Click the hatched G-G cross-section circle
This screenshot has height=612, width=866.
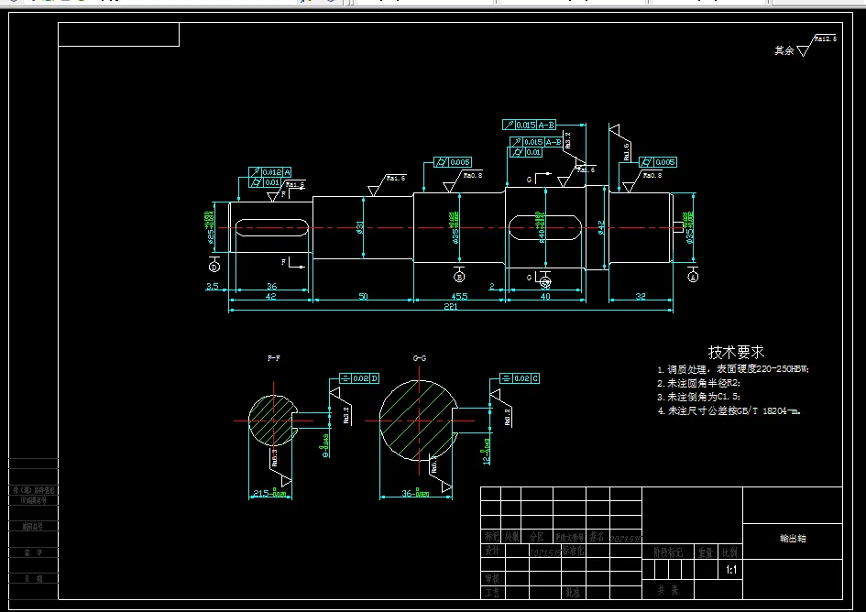(419, 421)
